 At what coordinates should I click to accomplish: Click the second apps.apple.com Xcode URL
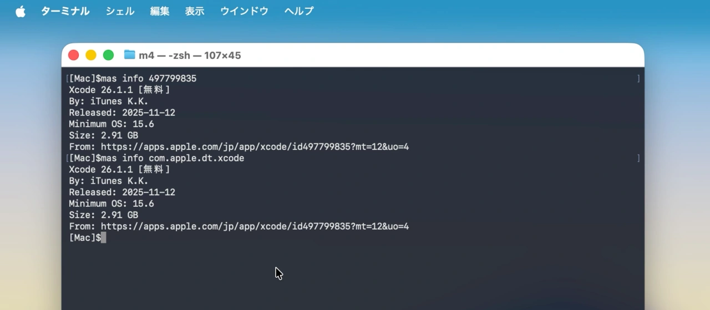point(255,226)
